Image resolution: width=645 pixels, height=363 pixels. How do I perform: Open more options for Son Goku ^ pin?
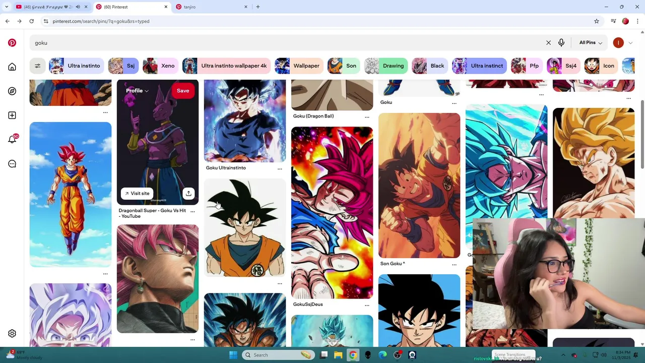(x=454, y=264)
